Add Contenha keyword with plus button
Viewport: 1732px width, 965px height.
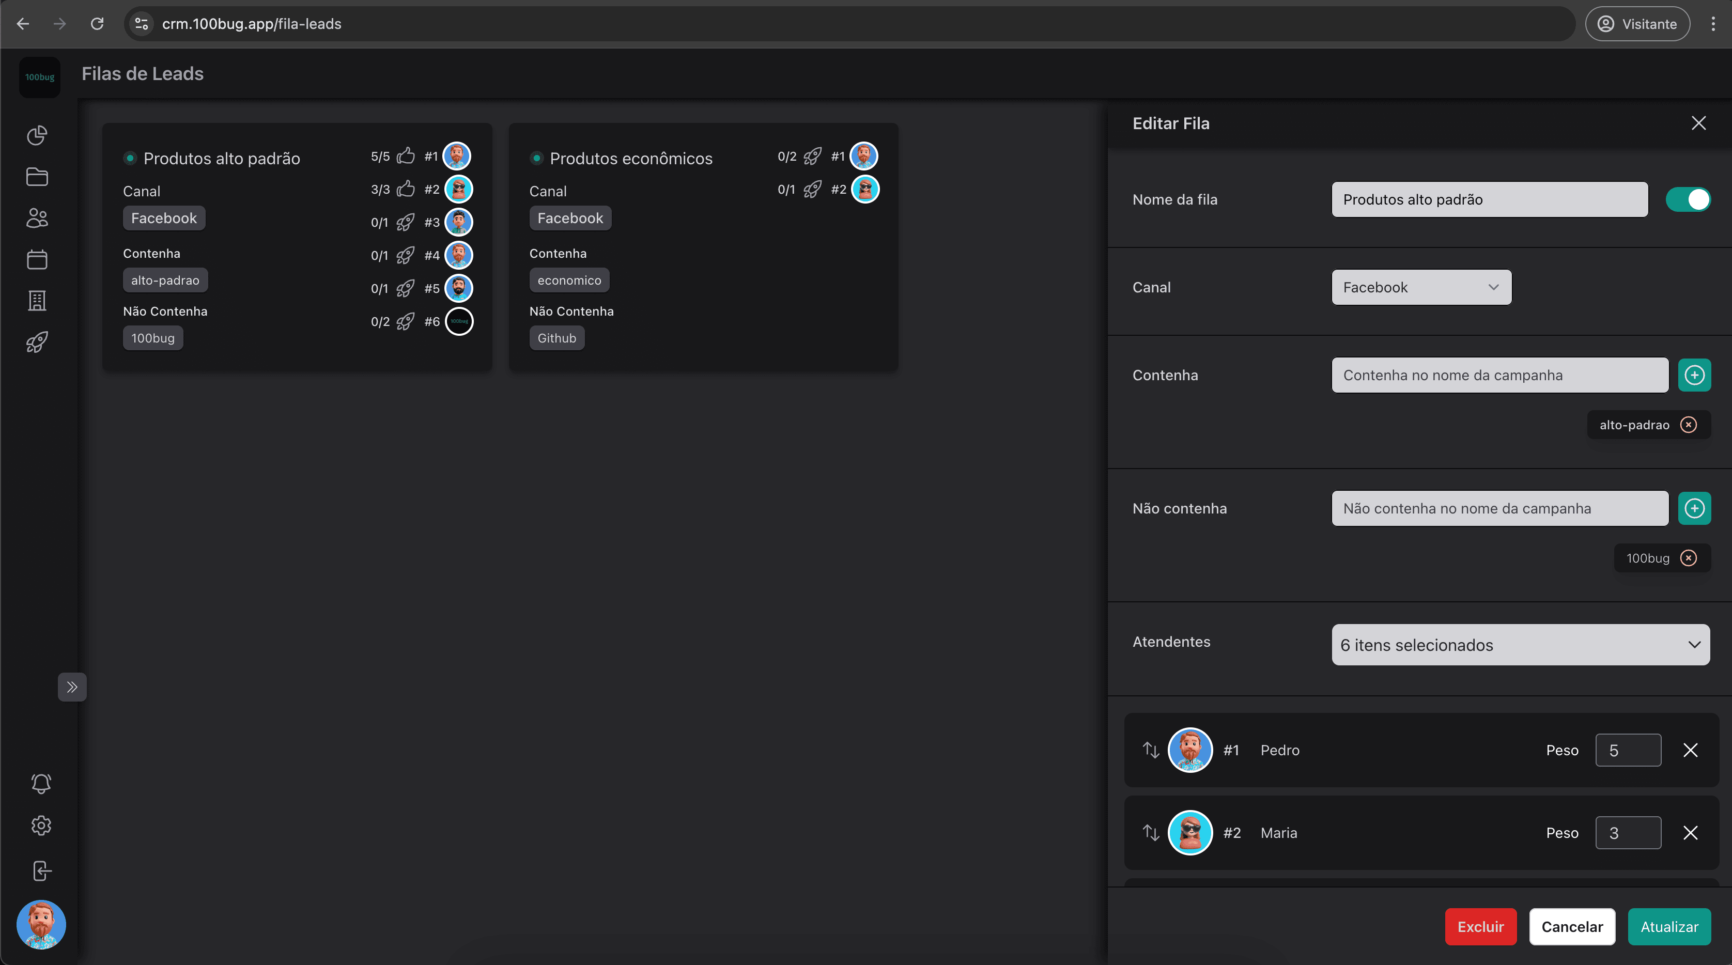coord(1694,375)
